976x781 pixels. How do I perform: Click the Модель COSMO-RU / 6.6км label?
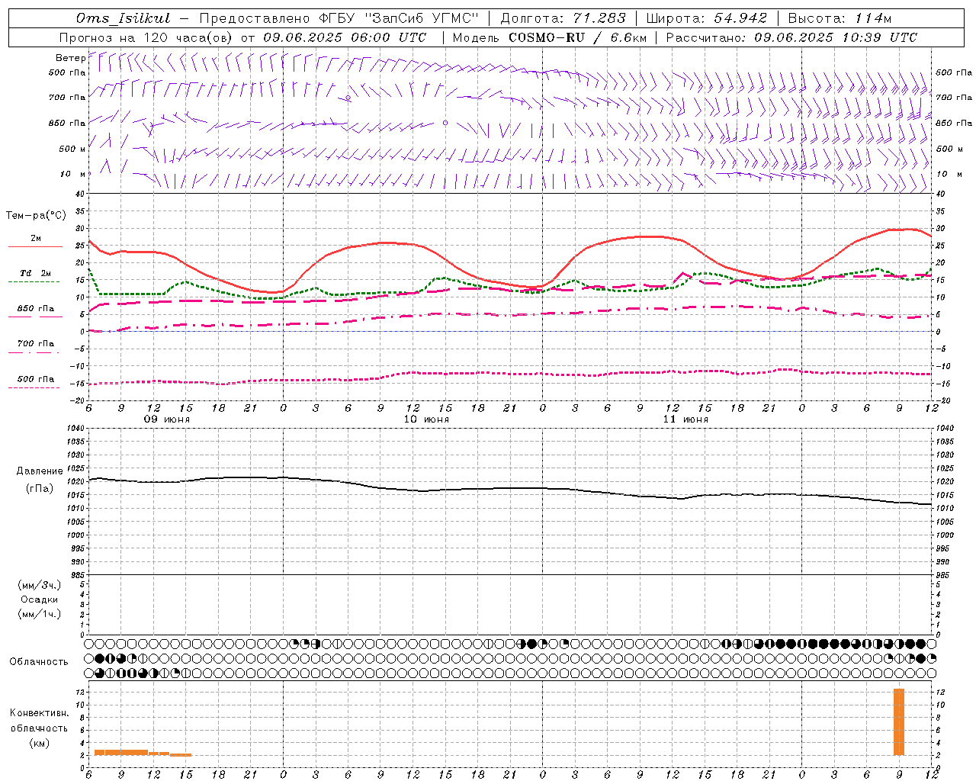tap(550, 37)
